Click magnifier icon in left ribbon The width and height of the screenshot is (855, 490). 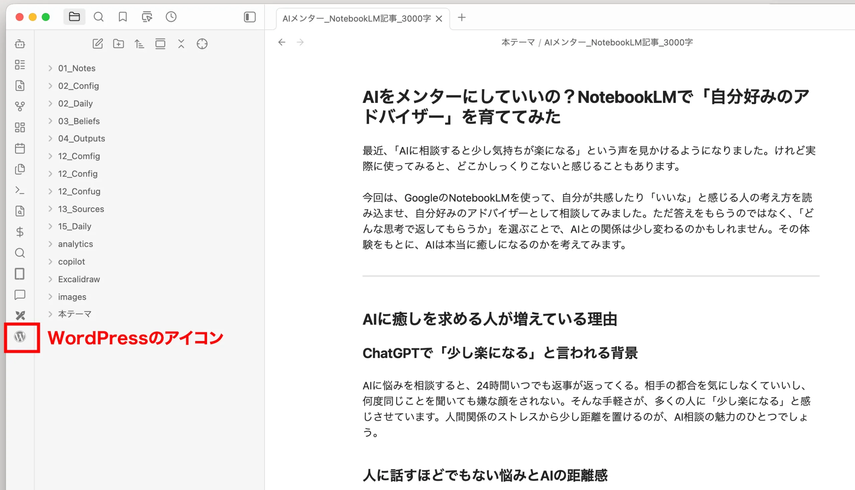point(20,253)
